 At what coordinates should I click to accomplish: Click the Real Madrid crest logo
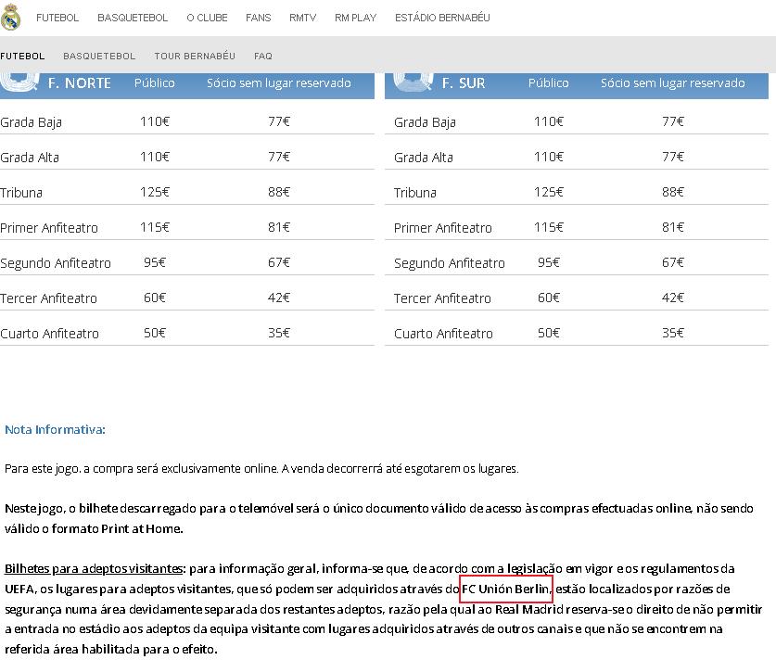tap(10, 18)
